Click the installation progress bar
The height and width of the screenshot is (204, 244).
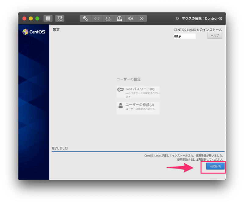[x=138, y=152]
